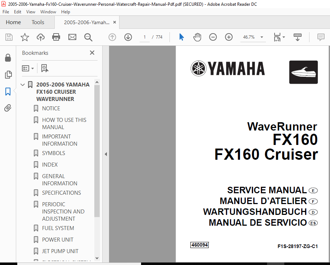Viewport: 330px width, 265px height.
Task: Click the fit page width icon
Action: [277, 37]
